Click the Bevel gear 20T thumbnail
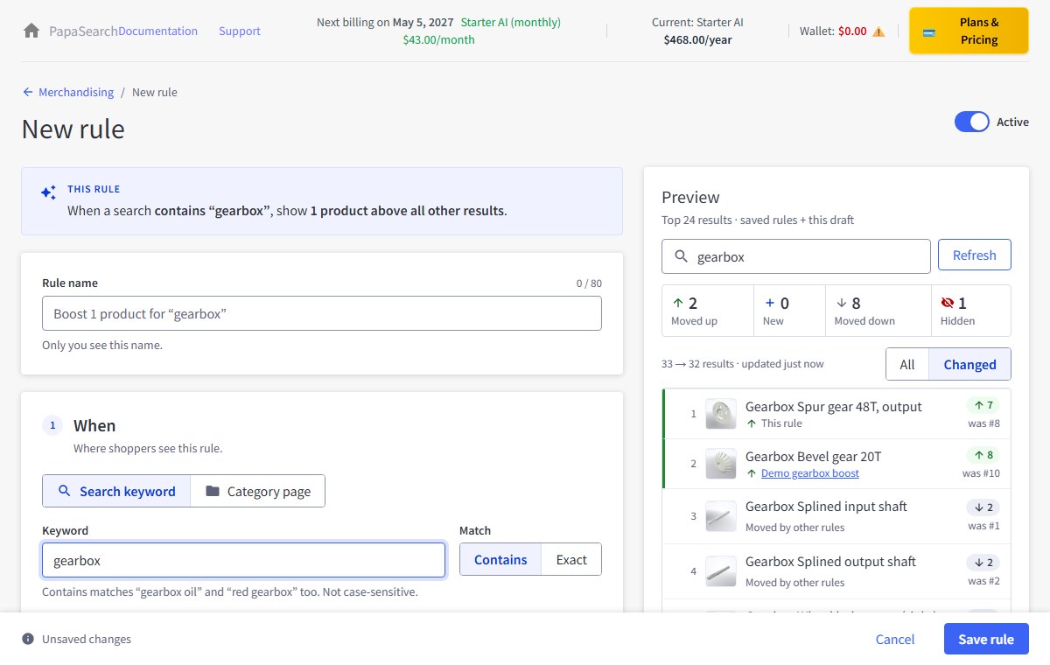The image size is (1050, 665). 721,464
